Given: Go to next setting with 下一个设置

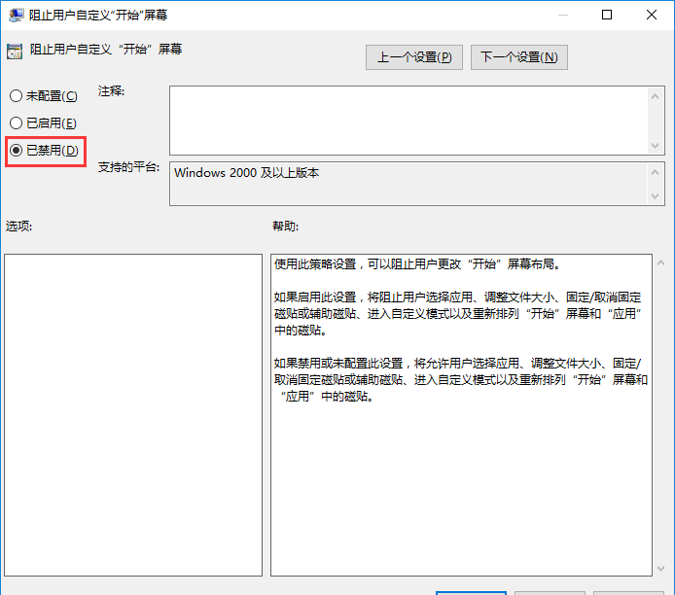Looking at the screenshot, I should 518,57.
